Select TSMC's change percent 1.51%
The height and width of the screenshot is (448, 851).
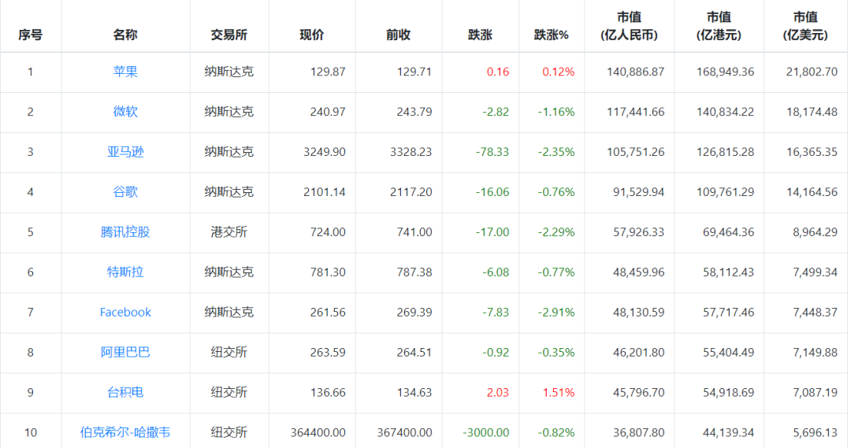[559, 393]
